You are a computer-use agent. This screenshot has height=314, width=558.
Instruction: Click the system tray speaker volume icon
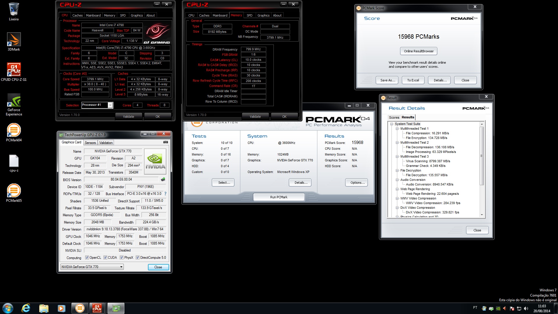[x=526, y=308]
